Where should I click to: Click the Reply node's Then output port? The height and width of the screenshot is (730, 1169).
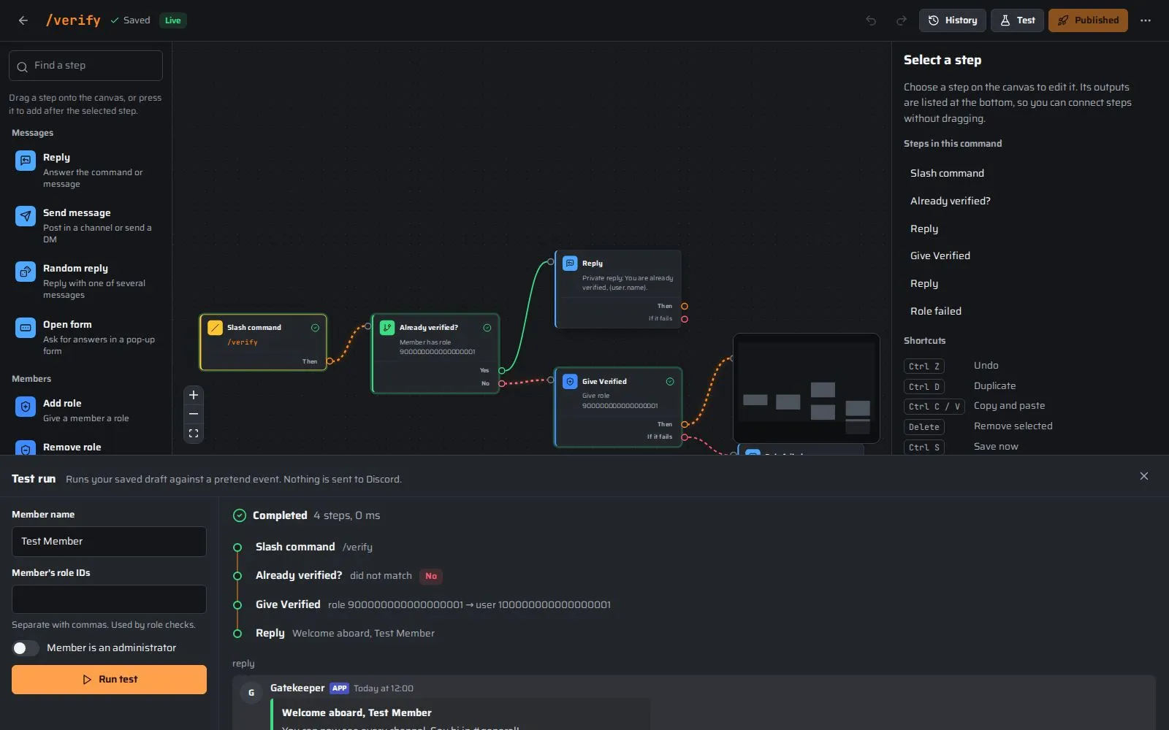point(685,307)
